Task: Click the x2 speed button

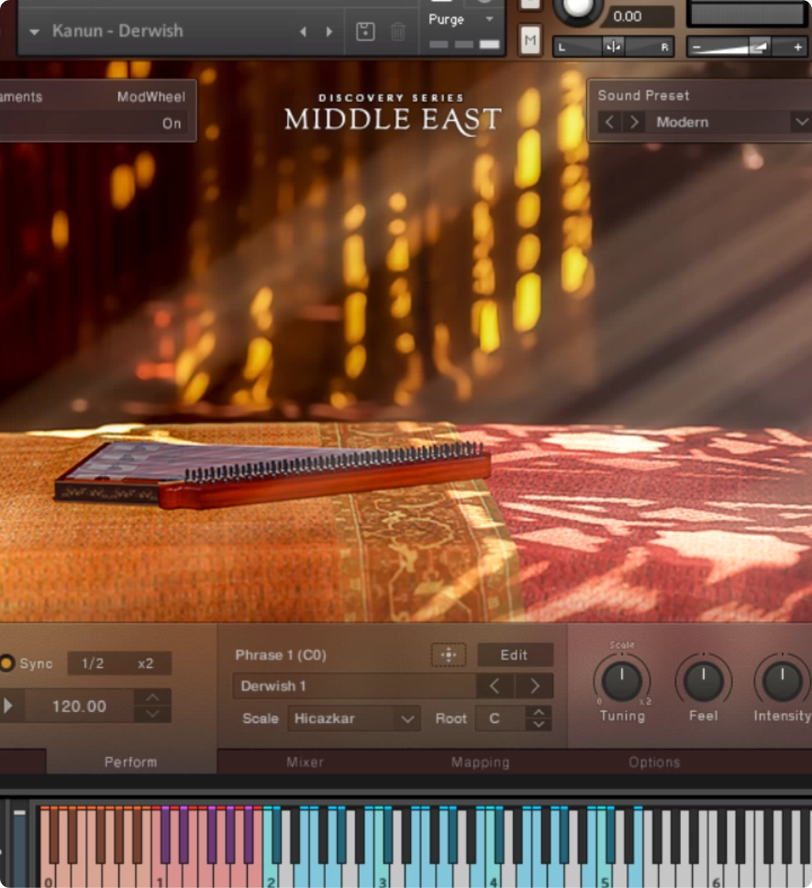Action: coord(145,663)
